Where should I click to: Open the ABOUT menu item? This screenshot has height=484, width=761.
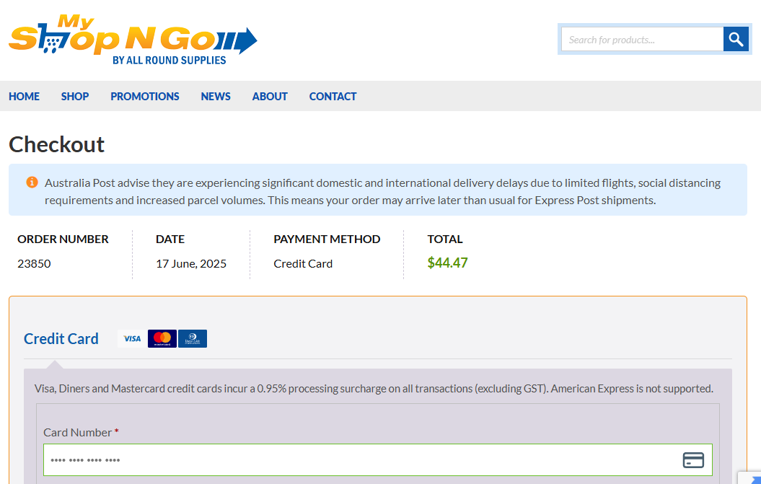[x=270, y=96]
